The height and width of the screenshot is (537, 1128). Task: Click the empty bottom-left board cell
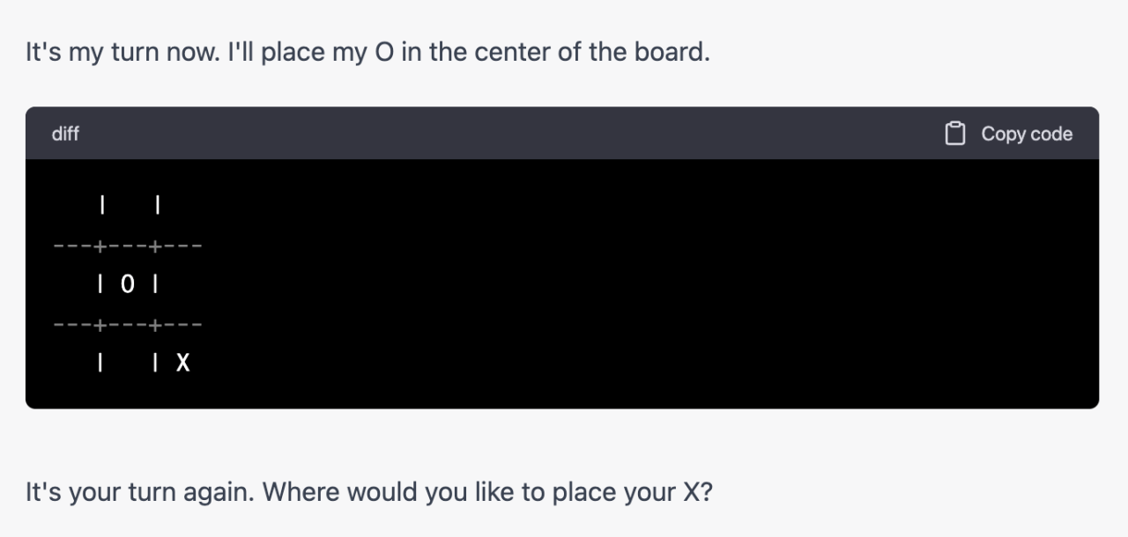coord(75,362)
